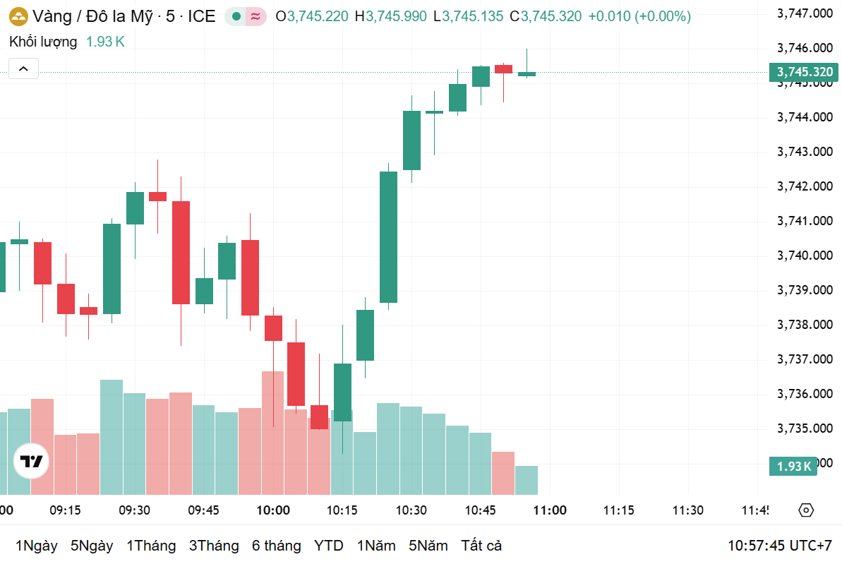Select the YTD range

[x=329, y=546]
